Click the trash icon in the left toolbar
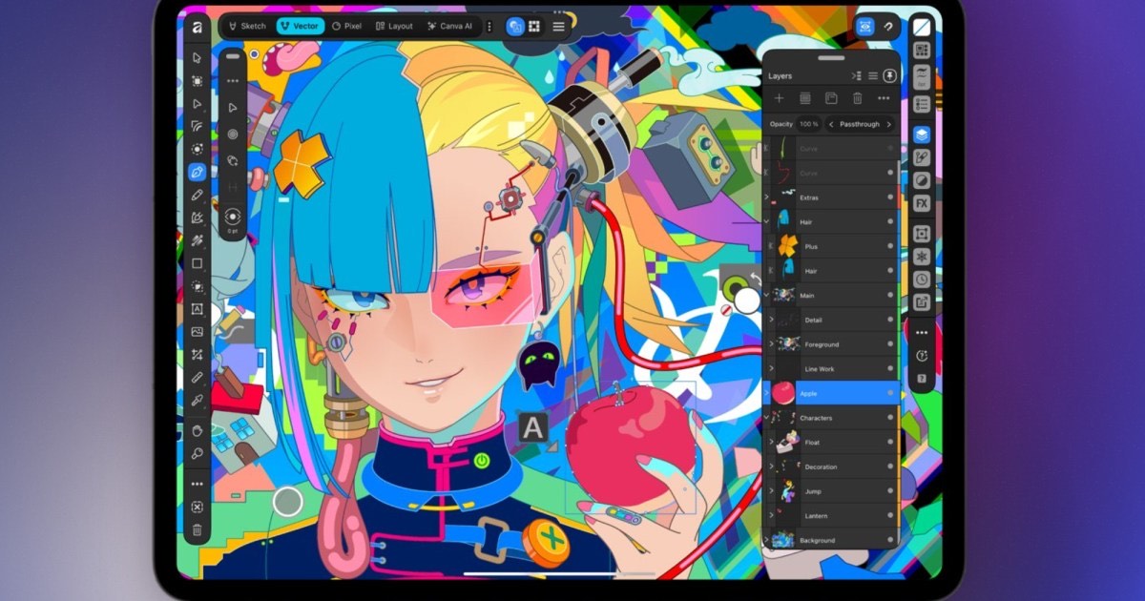Image resolution: width=1145 pixels, height=601 pixels. [198, 529]
